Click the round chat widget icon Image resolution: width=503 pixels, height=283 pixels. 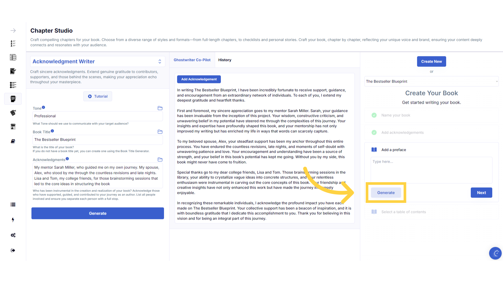pos(495,253)
